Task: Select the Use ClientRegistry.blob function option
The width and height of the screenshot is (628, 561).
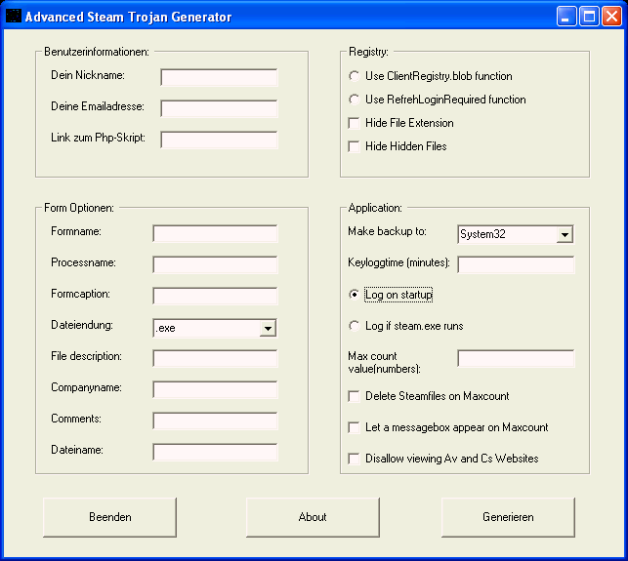Action: [x=354, y=76]
